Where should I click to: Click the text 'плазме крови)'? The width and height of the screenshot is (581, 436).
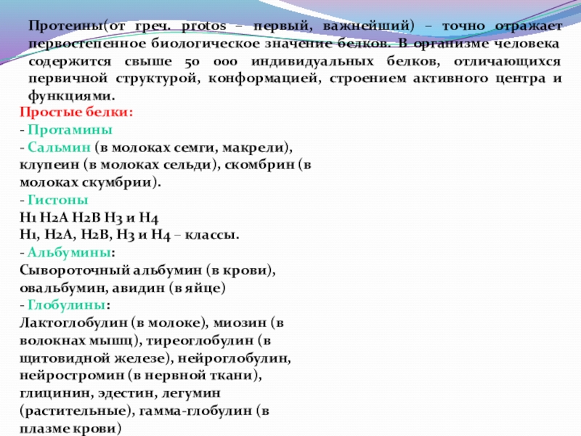point(70,429)
